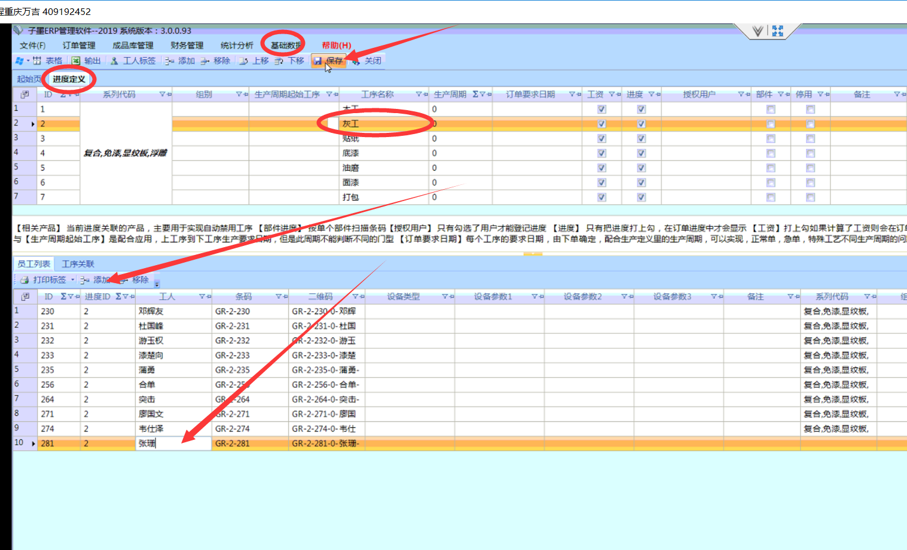Open the 订单管理 menu
Image resolution: width=907 pixels, height=550 pixels.
coord(79,45)
